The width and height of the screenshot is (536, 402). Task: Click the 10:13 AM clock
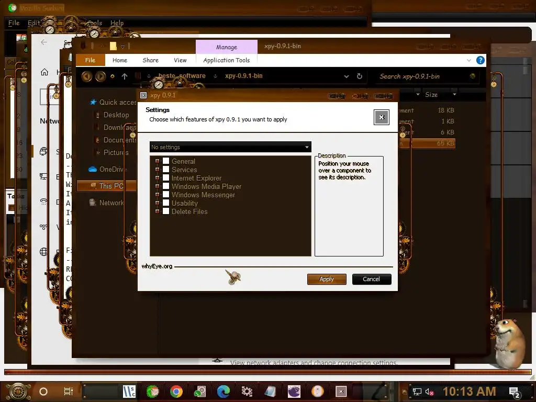click(470, 392)
